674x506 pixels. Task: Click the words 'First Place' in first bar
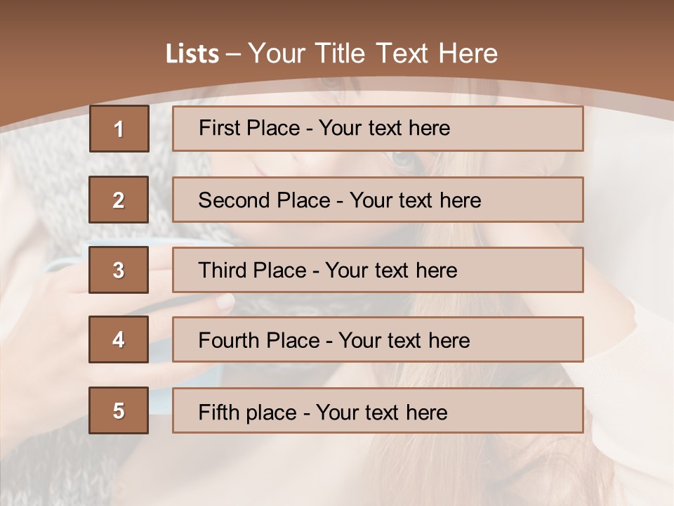(x=249, y=128)
